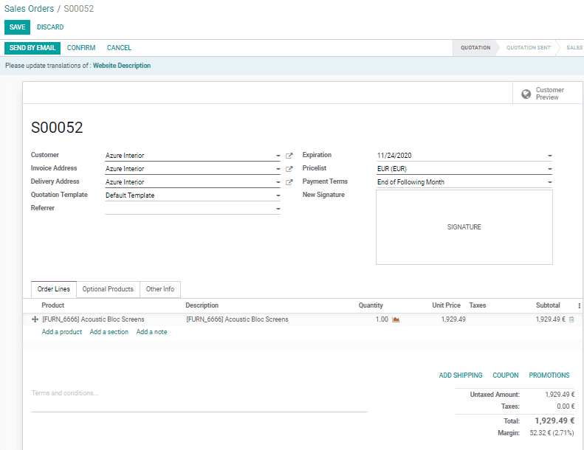
Task: Click Add a product link
Action: point(62,332)
